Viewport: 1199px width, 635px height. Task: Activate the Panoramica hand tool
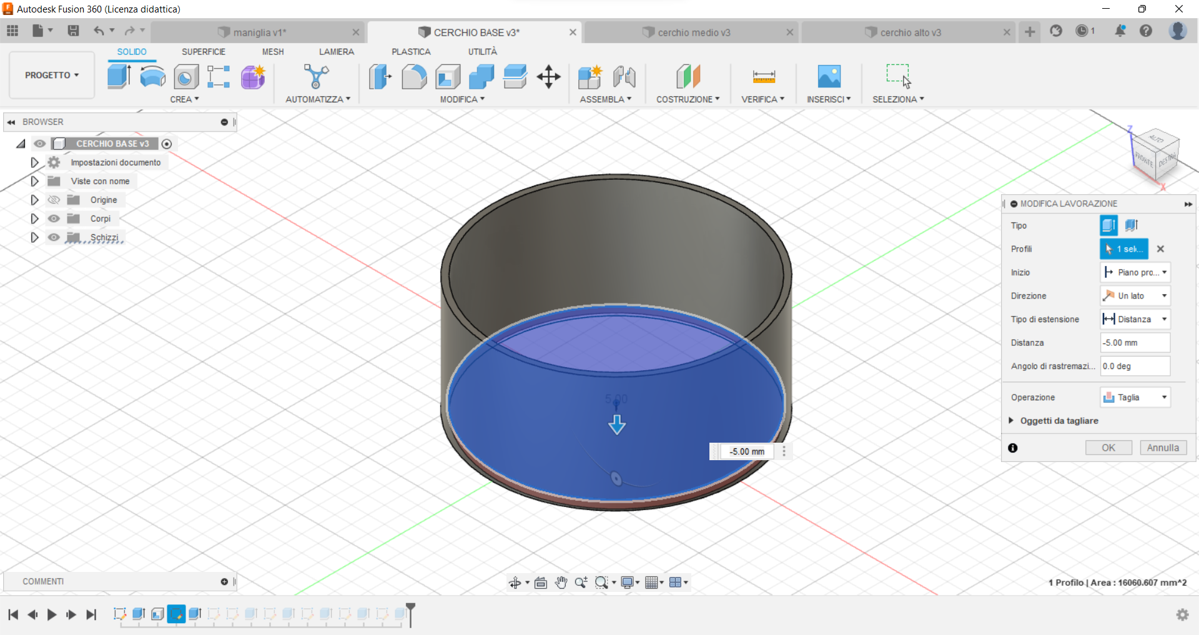tap(561, 582)
